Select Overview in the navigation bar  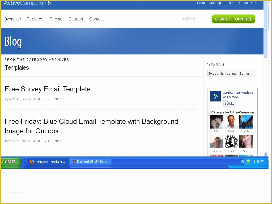(x=12, y=19)
